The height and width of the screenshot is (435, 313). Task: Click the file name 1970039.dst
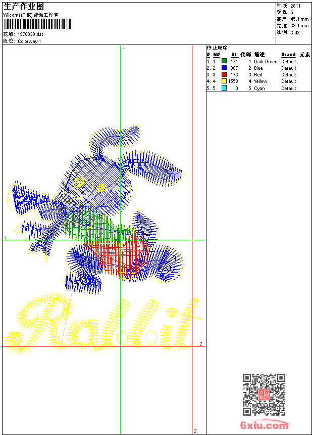tap(30, 34)
